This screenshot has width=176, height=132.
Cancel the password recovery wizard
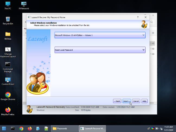[x=136, y=101]
